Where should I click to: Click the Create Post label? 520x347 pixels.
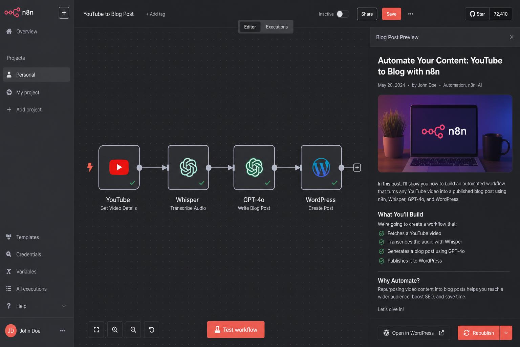pyautogui.click(x=321, y=208)
